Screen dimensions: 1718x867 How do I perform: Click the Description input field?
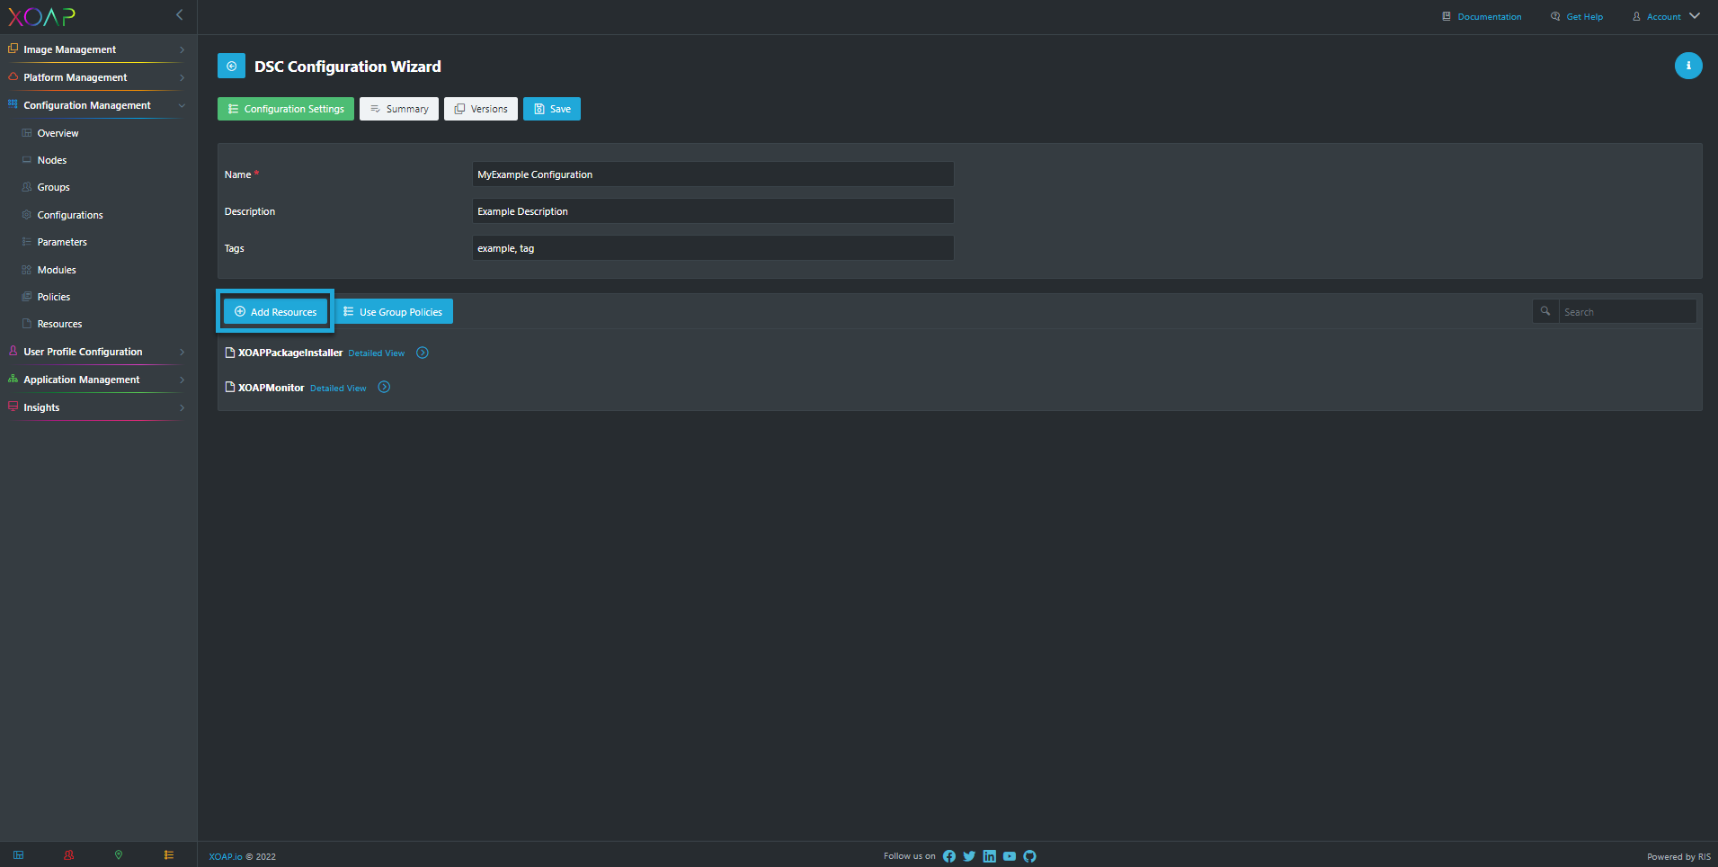713,210
